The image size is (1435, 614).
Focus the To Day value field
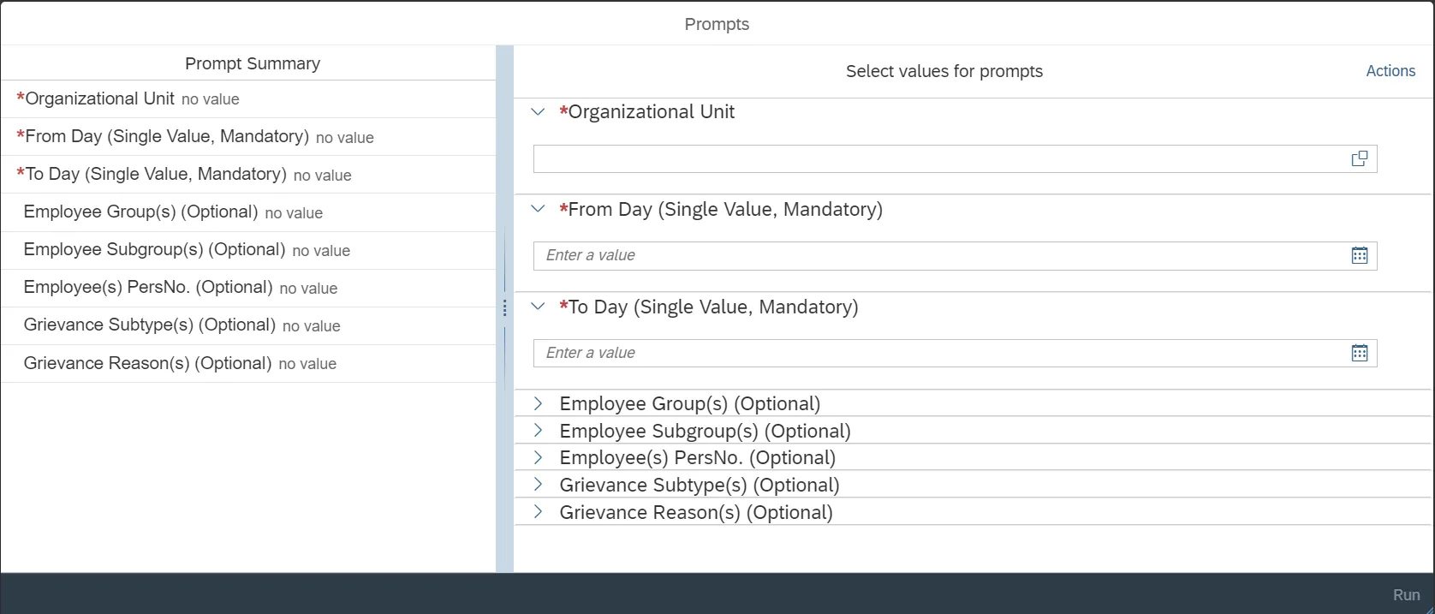[938, 353]
